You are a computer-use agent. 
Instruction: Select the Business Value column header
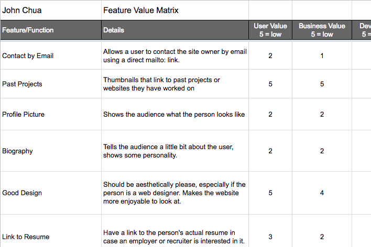click(x=322, y=30)
